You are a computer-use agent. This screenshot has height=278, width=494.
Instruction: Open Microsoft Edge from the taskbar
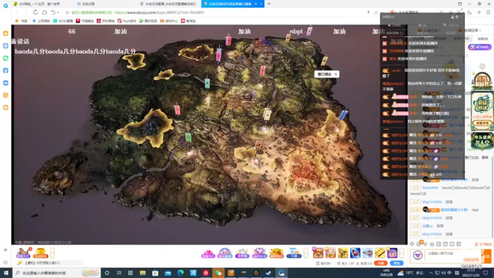point(180,272)
